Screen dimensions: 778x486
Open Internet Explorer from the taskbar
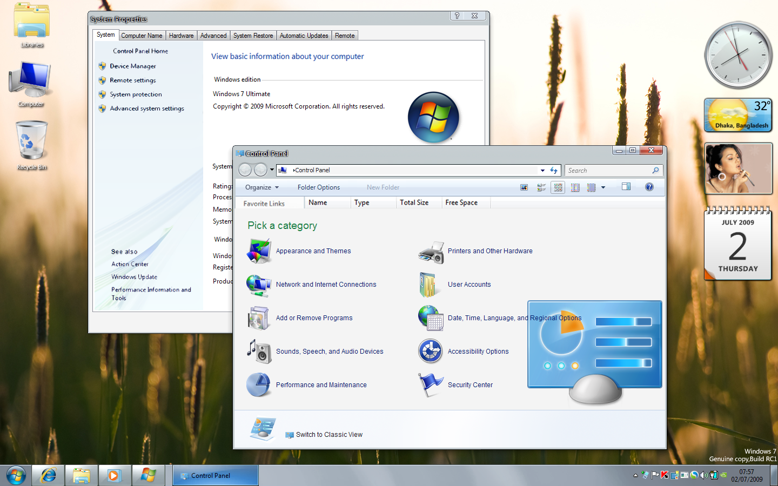click(x=49, y=475)
